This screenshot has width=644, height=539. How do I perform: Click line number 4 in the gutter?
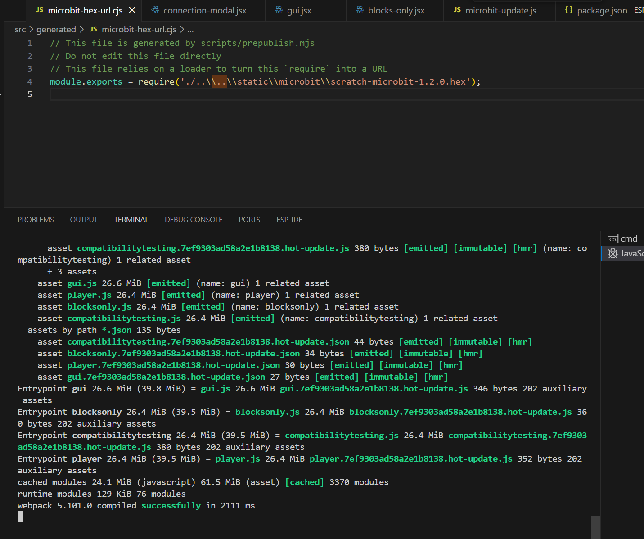click(x=30, y=82)
